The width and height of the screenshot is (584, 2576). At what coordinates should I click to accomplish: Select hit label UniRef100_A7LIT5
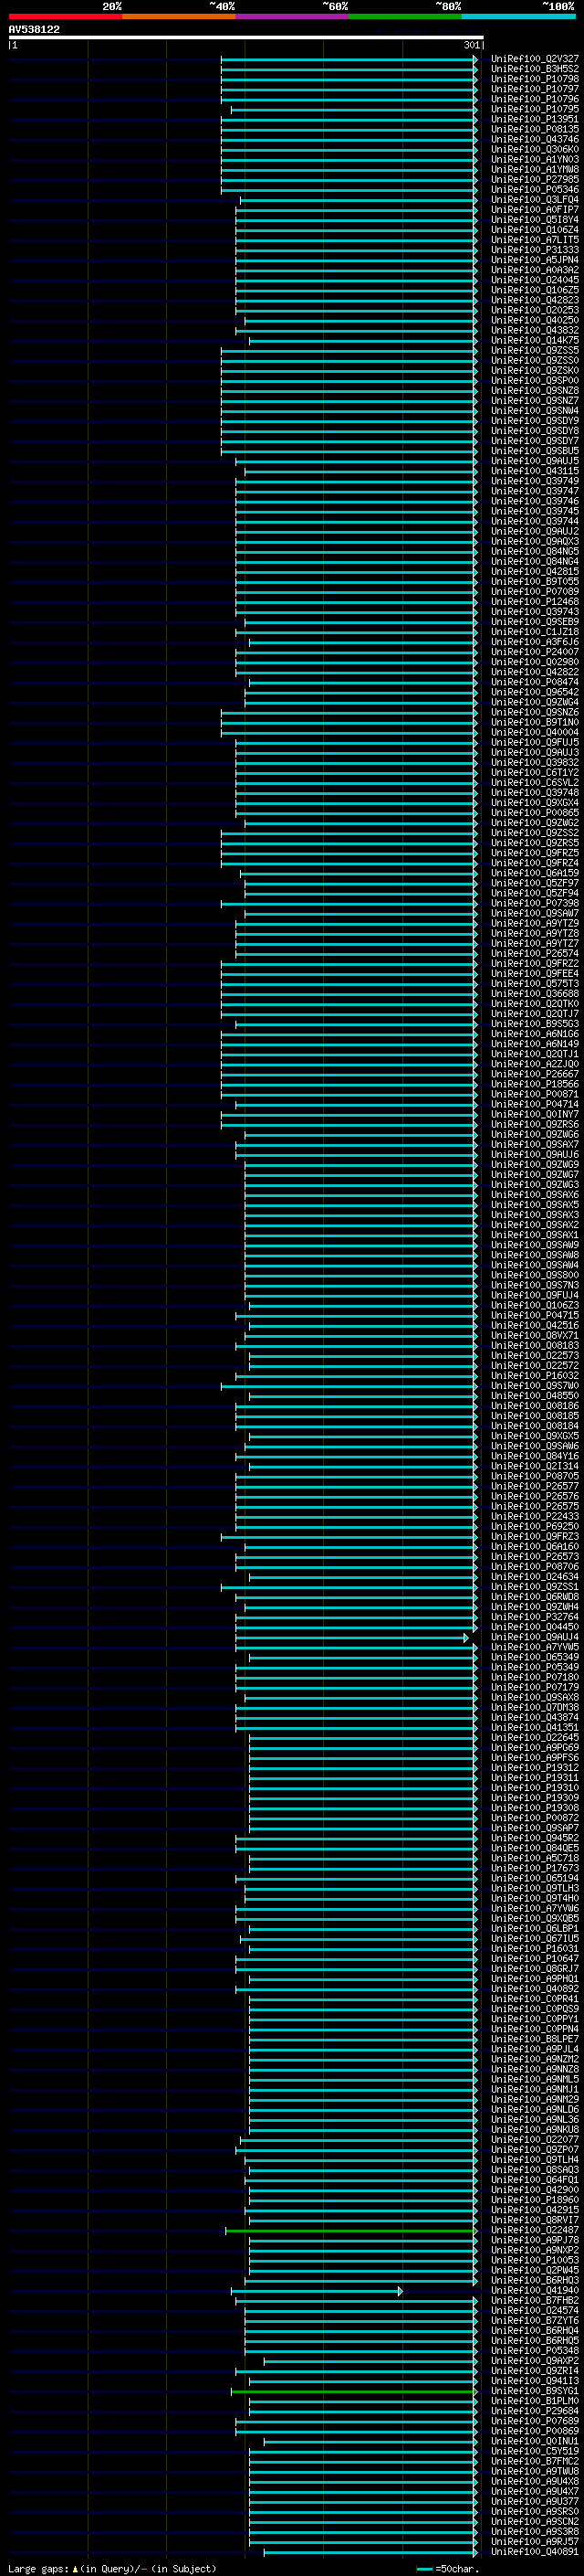(535, 240)
